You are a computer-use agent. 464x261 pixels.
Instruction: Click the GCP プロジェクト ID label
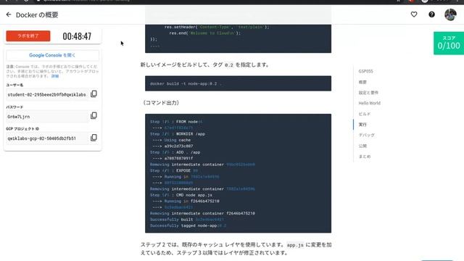pyautogui.click(x=22, y=129)
